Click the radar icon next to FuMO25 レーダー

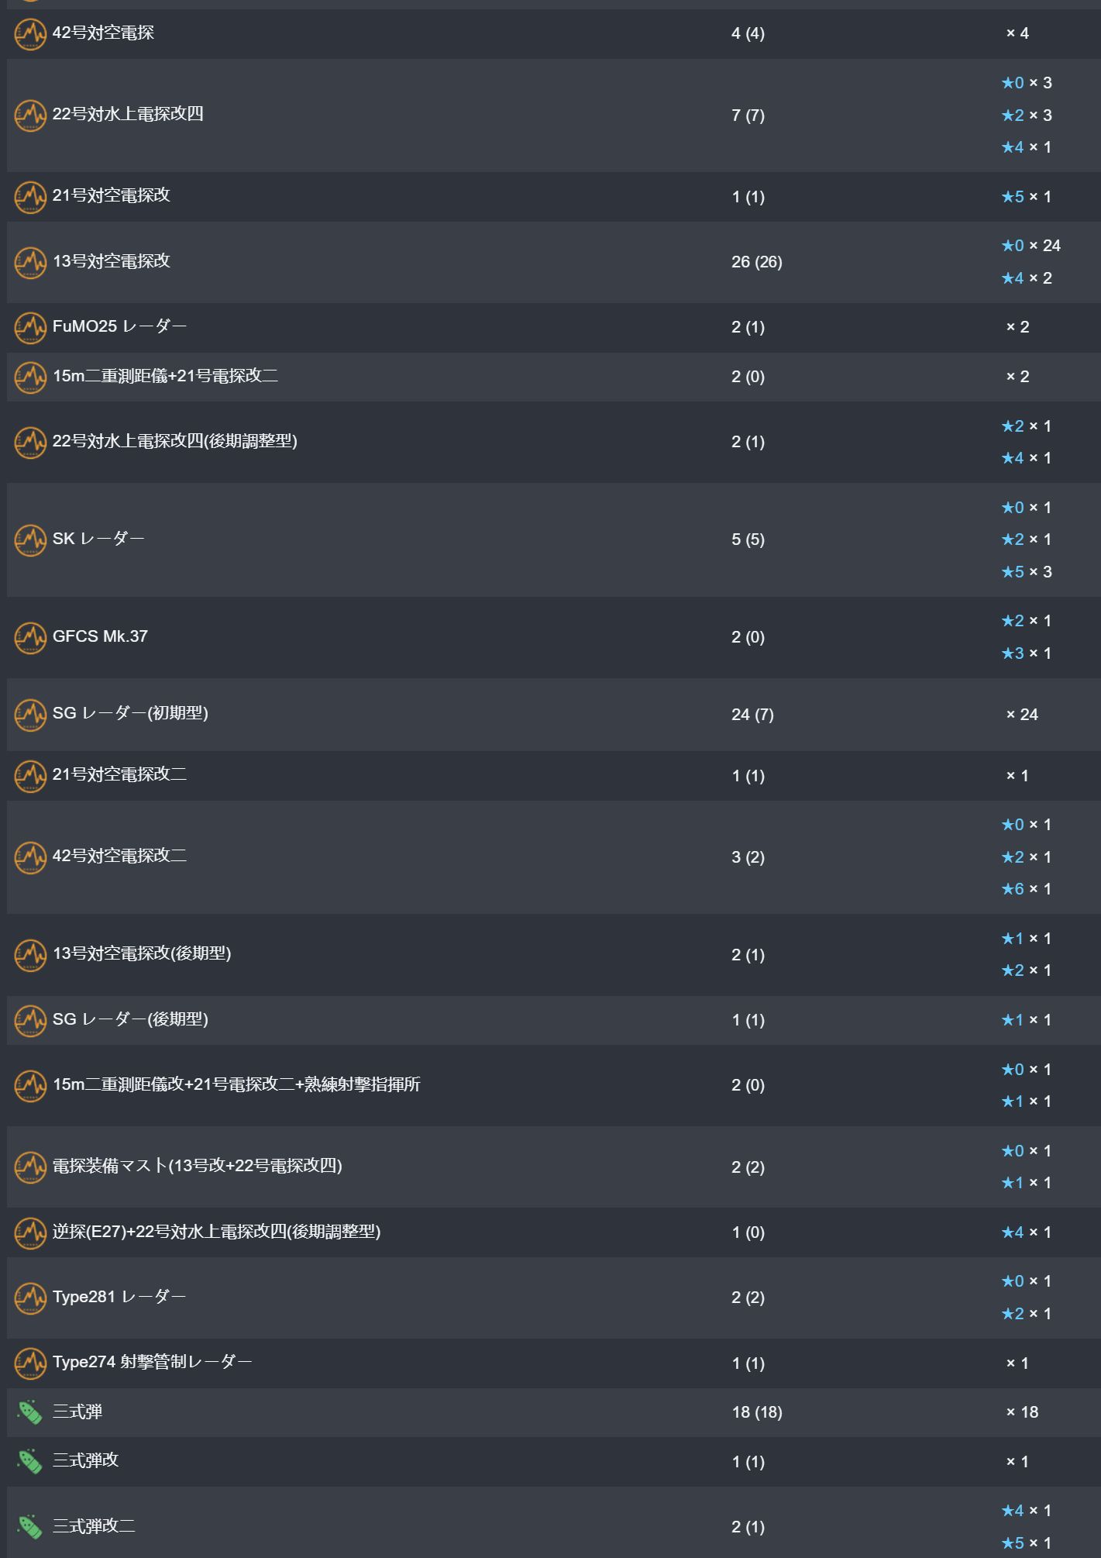coord(30,327)
